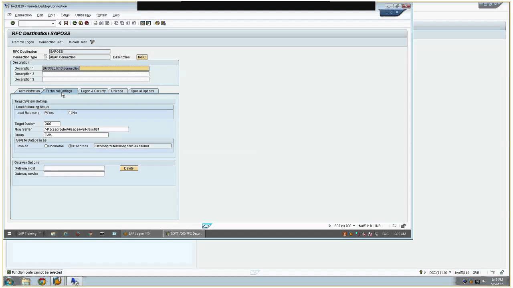Viewport: 513px width, 288px height.
Task: Click the tRFC button
Action: click(x=142, y=57)
